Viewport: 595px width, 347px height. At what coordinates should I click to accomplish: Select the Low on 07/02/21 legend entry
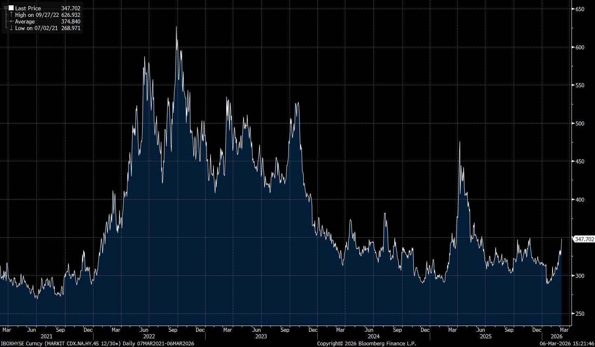click(37, 28)
